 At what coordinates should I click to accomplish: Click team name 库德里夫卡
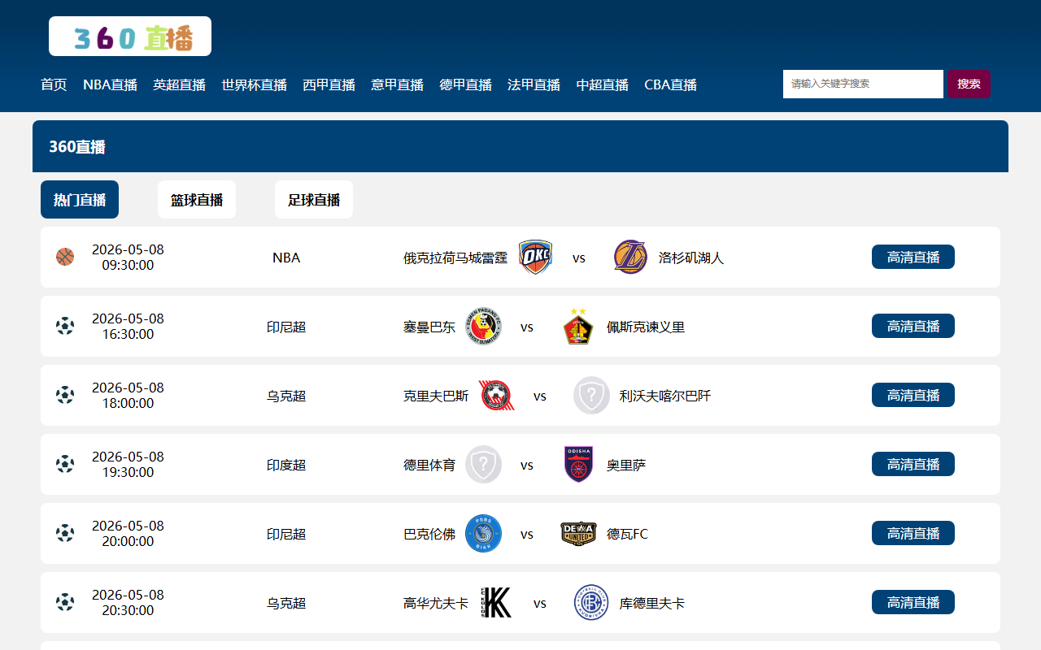pyautogui.click(x=652, y=603)
